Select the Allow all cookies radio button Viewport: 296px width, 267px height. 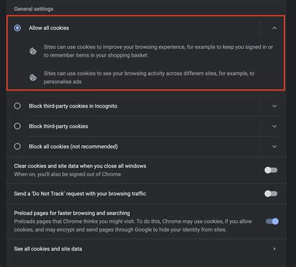pyautogui.click(x=17, y=28)
